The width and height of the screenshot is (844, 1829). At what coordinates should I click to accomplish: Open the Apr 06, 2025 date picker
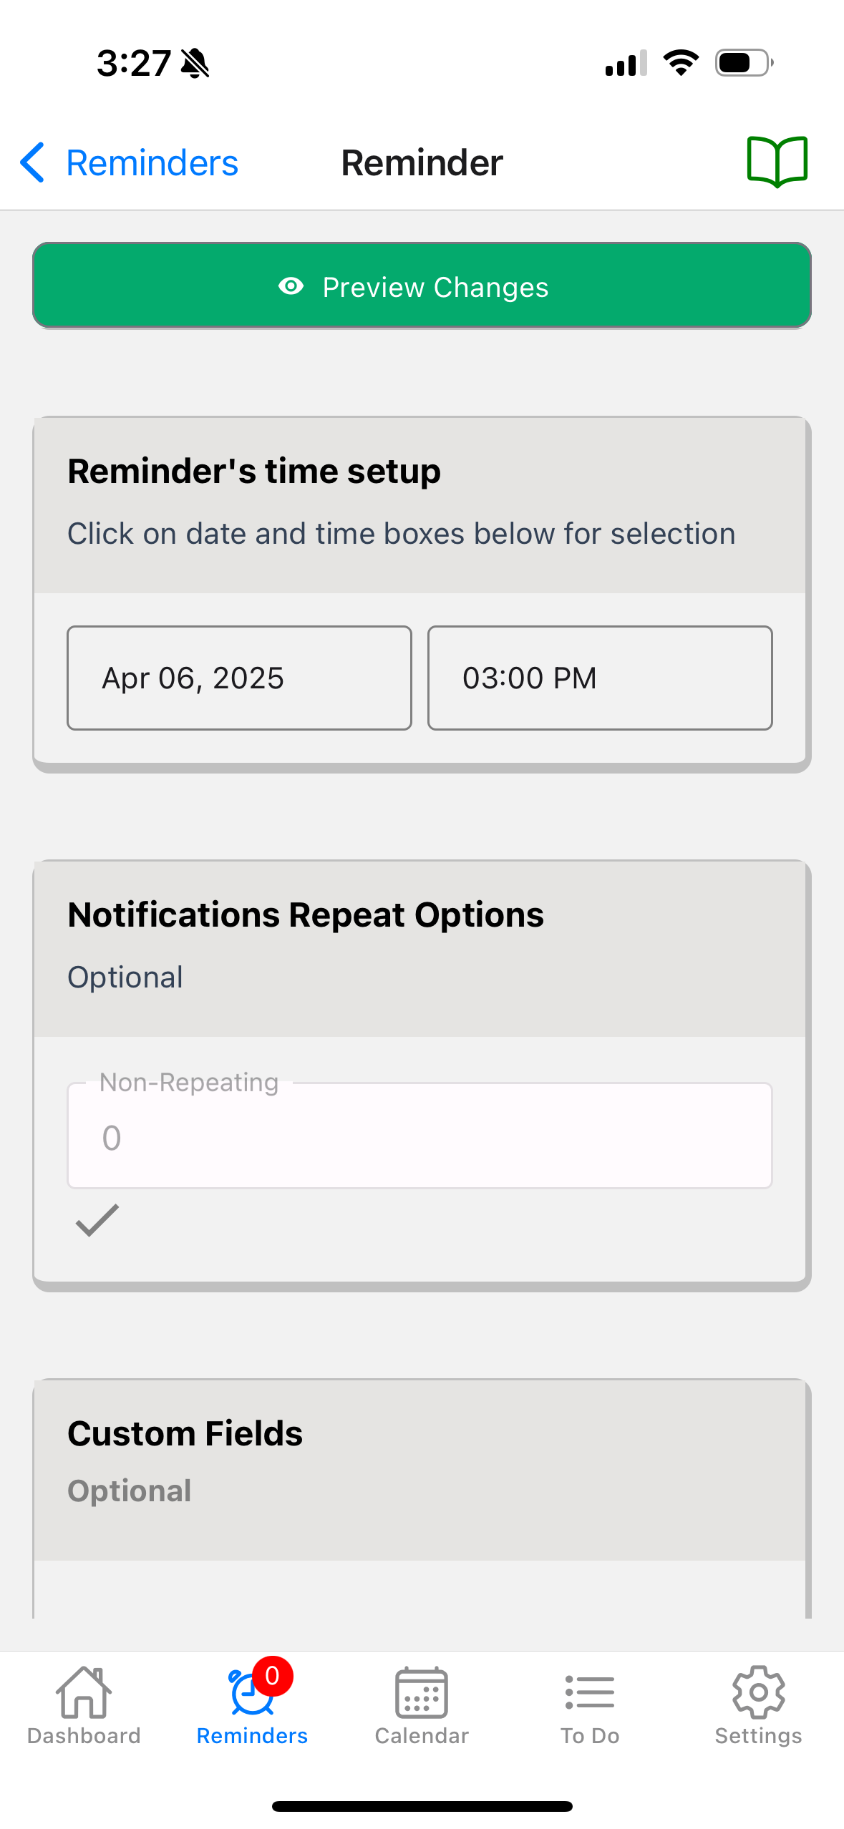click(239, 678)
